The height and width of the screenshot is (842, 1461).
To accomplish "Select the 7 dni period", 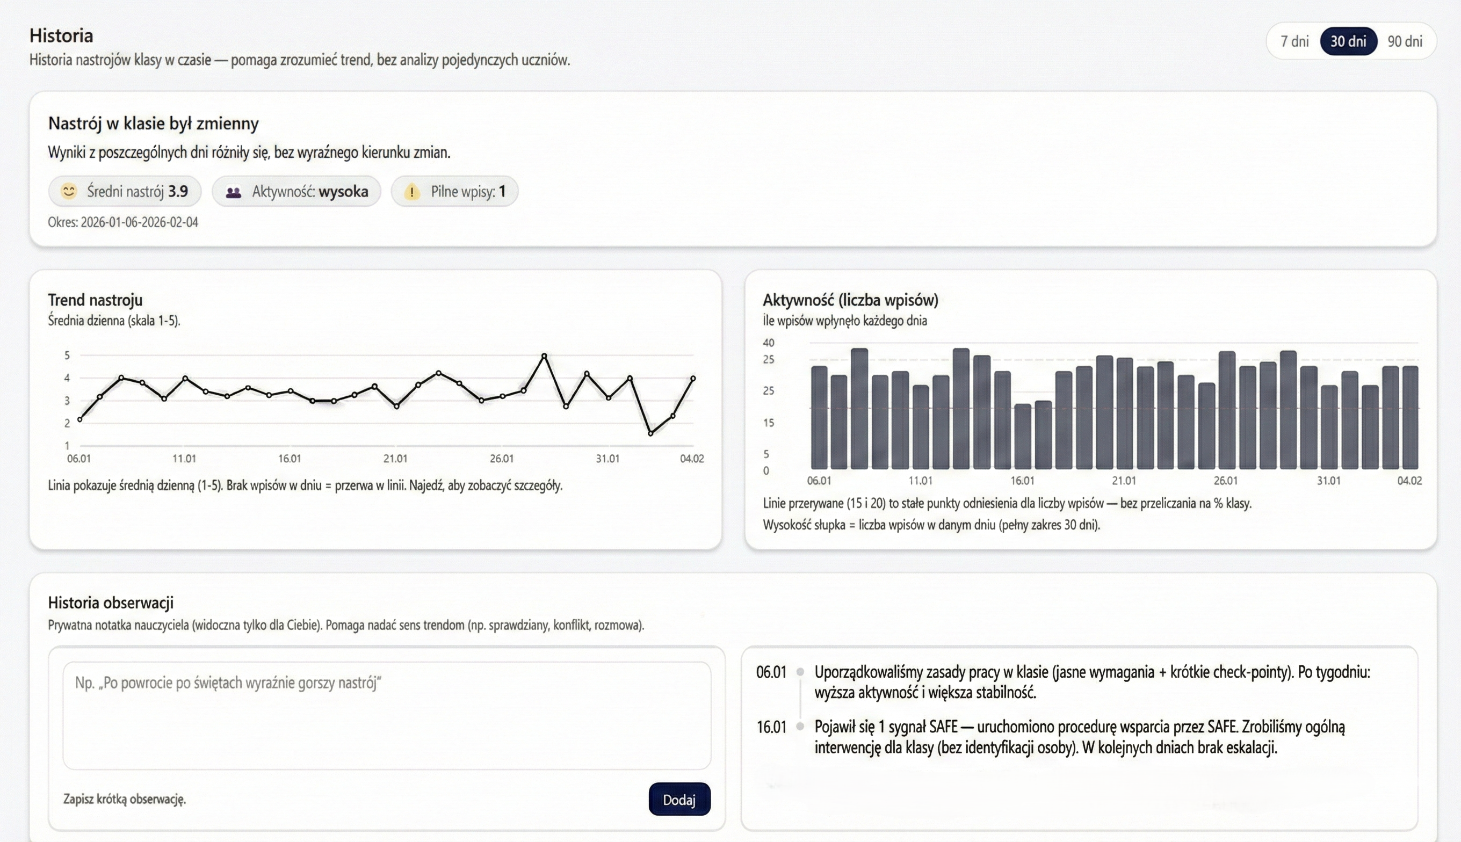I will (x=1296, y=41).
